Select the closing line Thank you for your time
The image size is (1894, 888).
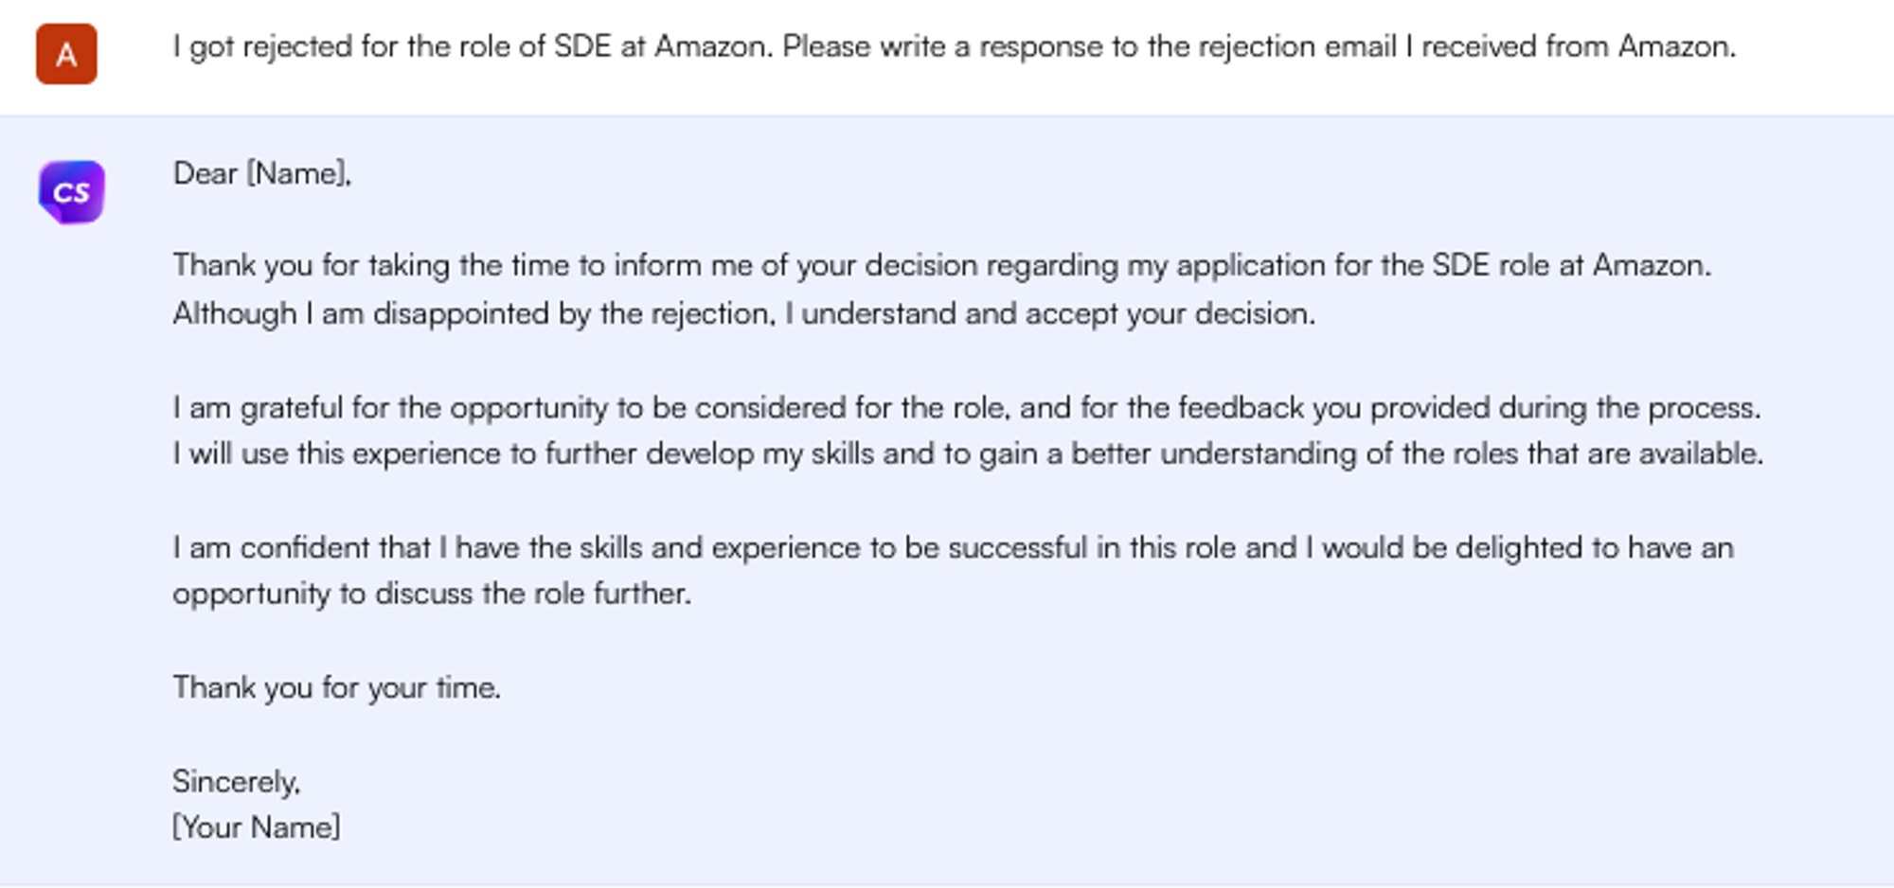pyautogui.click(x=336, y=687)
